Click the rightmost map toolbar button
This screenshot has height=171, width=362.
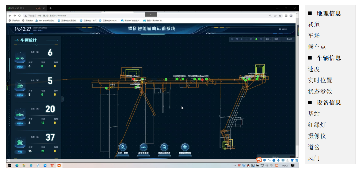pyautogui.click(x=289, y=39)
